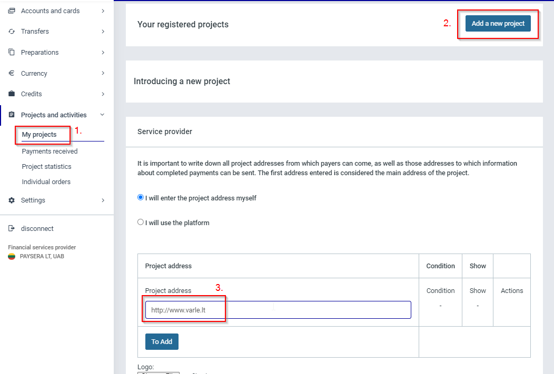554x374 pixels.
Task: Click the Credits briefcase icon
Action: click(x=12, y=94)
